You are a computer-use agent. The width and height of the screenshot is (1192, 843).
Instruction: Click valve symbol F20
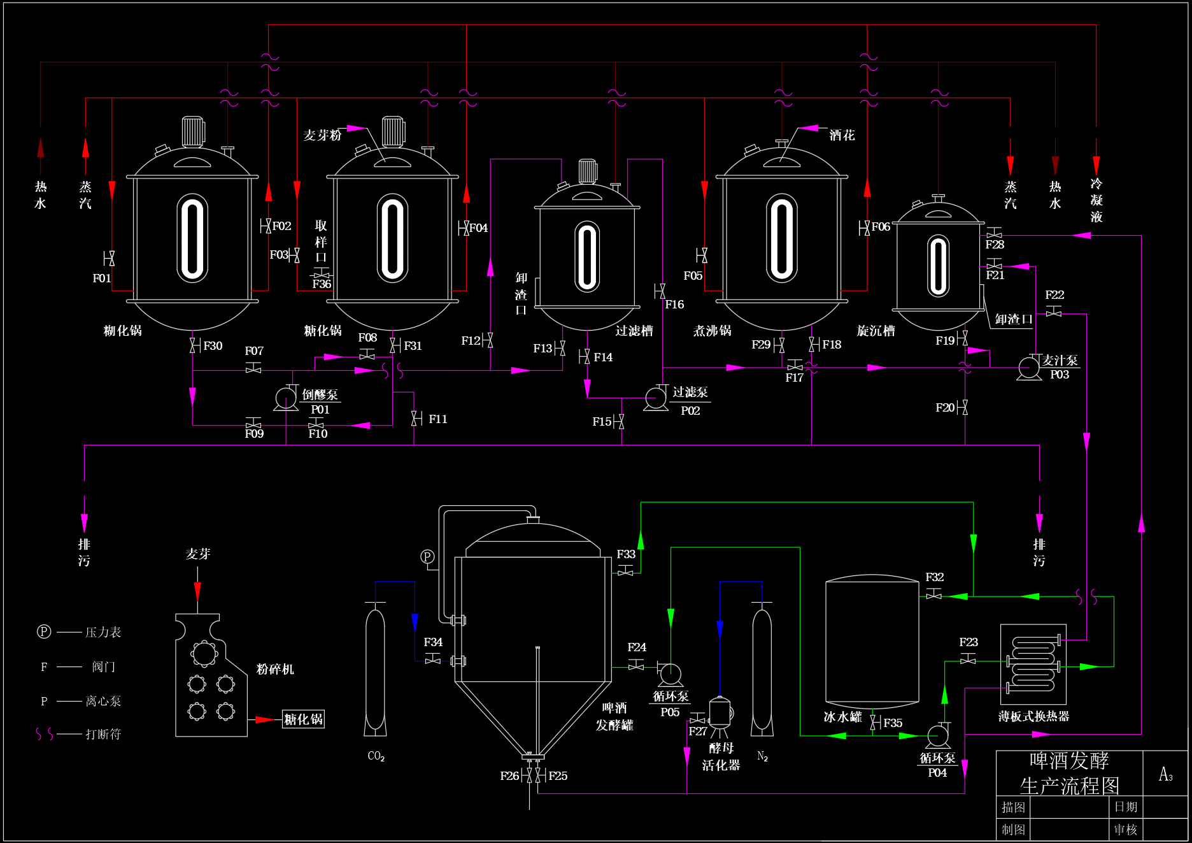click(962, 407)
